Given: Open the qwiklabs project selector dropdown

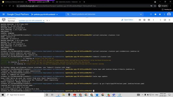Looking at the screenshot, I should click(x=44, y=14).
